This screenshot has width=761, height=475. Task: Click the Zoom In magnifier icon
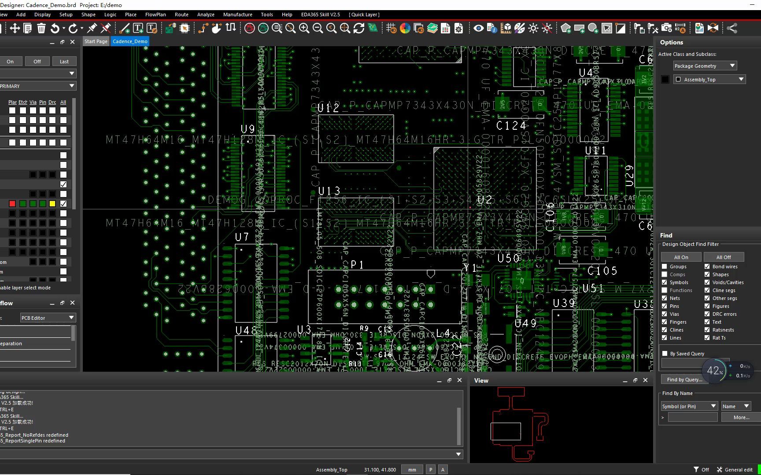click(304, 28)
